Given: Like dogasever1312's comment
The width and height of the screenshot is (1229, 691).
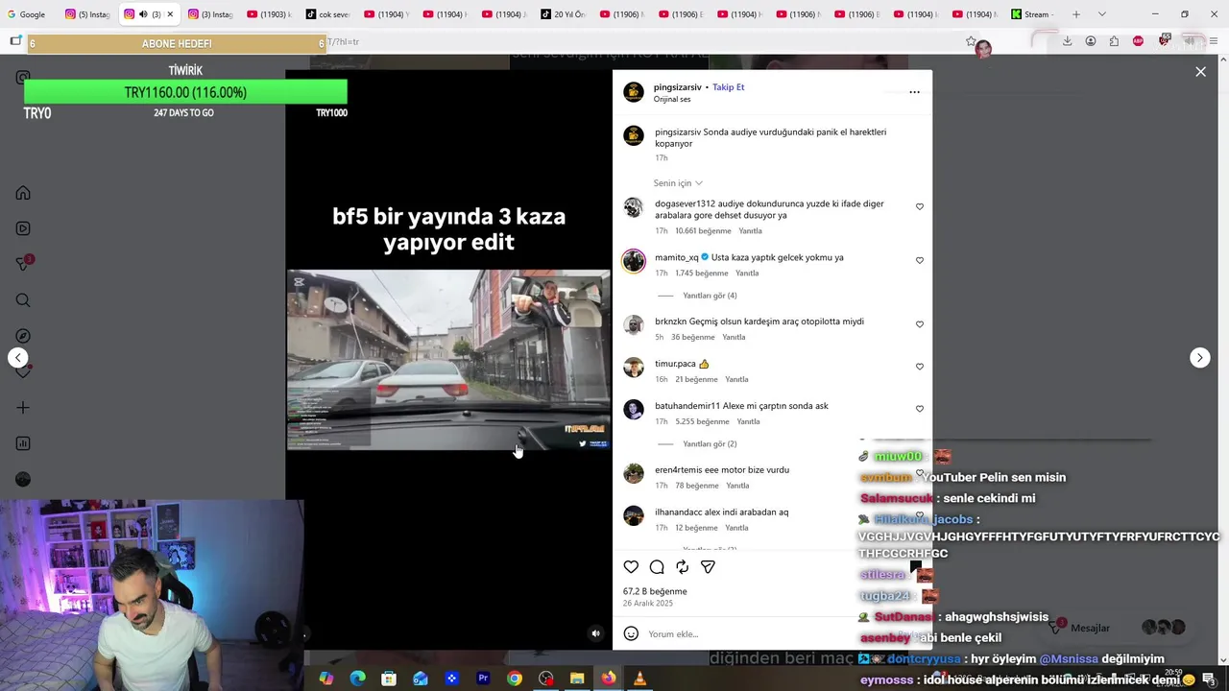Looking at the screenshot, I should tap(919, 207).
